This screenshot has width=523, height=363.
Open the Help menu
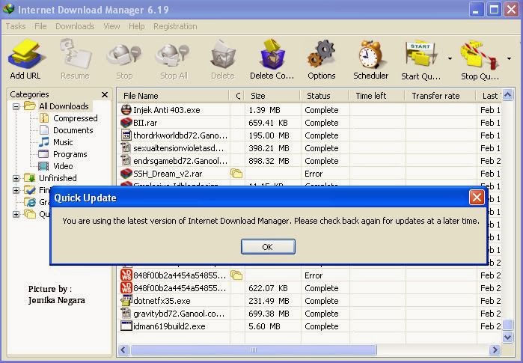(x=137, y=26)
